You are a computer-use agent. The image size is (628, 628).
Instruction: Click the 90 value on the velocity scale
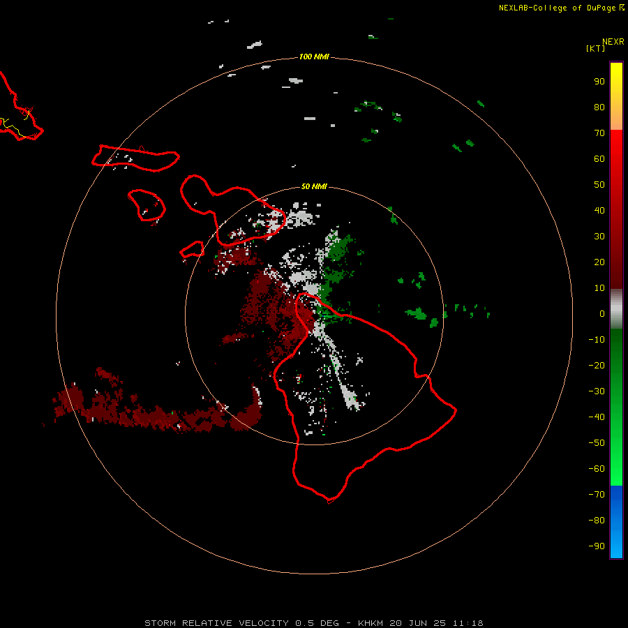click(x=599, y=82)
